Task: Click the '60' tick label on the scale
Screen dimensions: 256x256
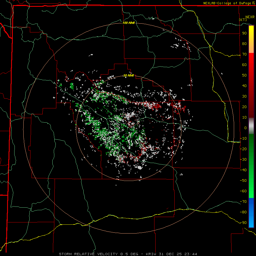Action: coord(244,65)
